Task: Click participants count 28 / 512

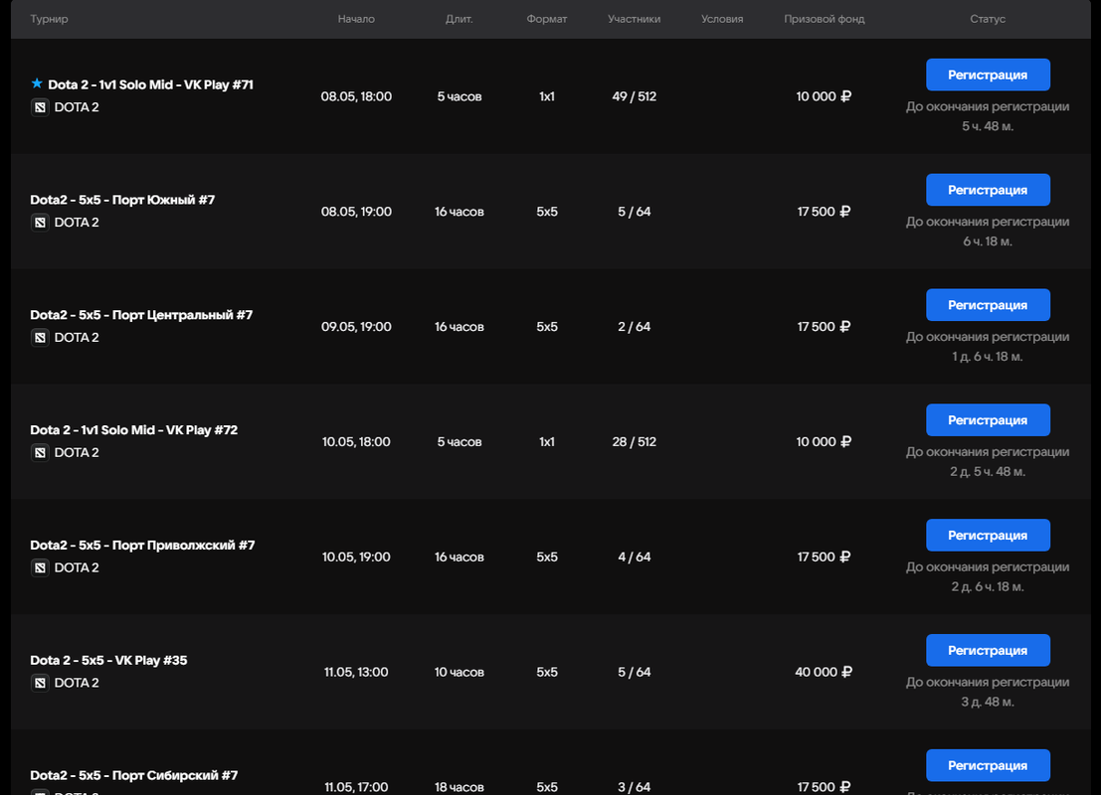Action: point(635,441)
